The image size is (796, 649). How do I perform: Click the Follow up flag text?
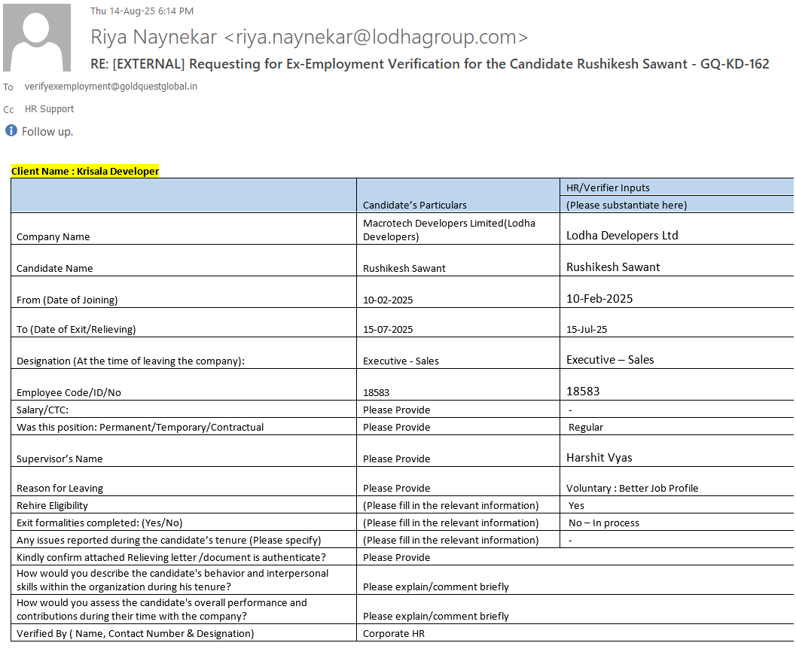point(47,132)
